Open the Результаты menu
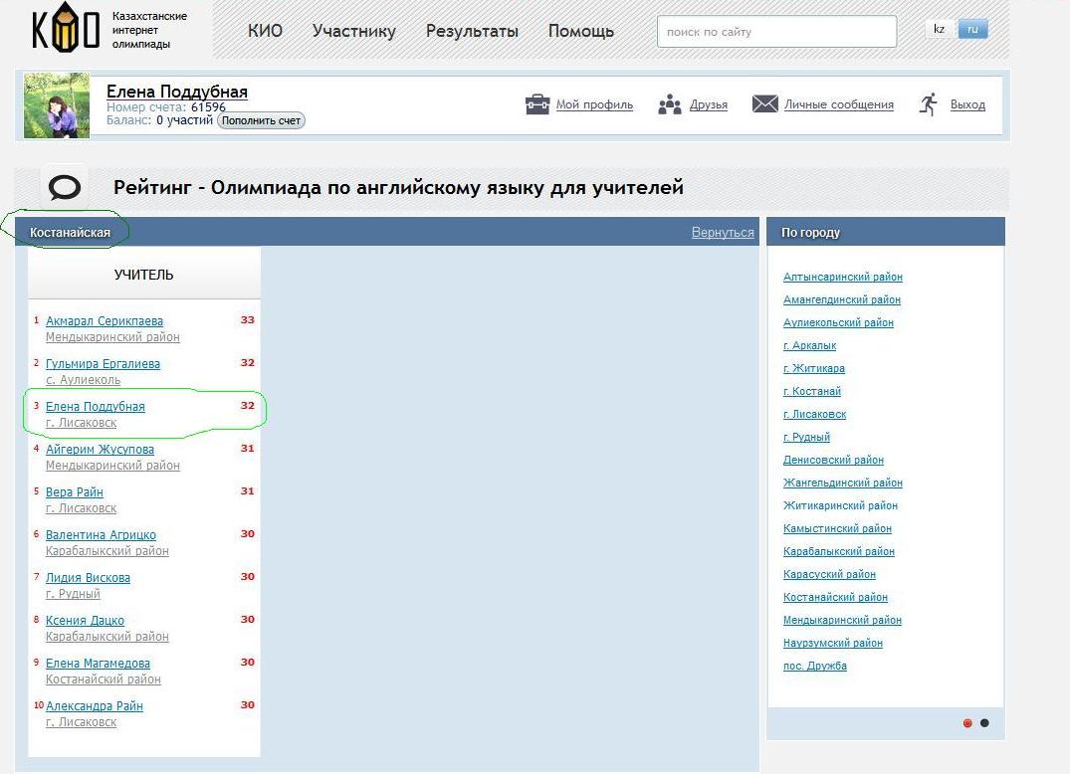 point(472,31)
